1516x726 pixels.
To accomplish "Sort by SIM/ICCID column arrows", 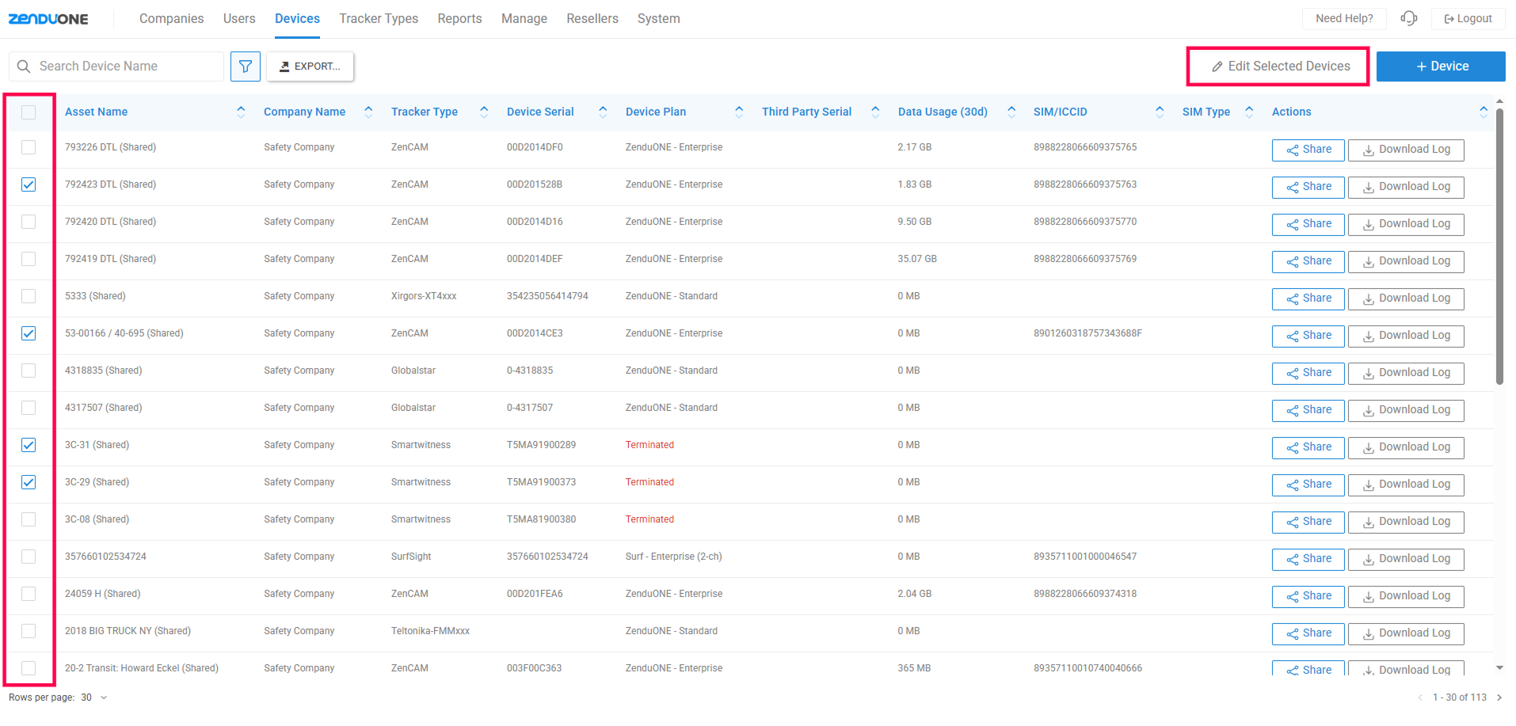I will [x=1160, y=112].
